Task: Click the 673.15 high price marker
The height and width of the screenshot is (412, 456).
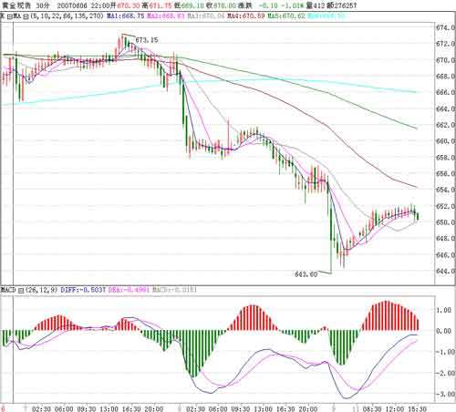Action: (147, 40)
